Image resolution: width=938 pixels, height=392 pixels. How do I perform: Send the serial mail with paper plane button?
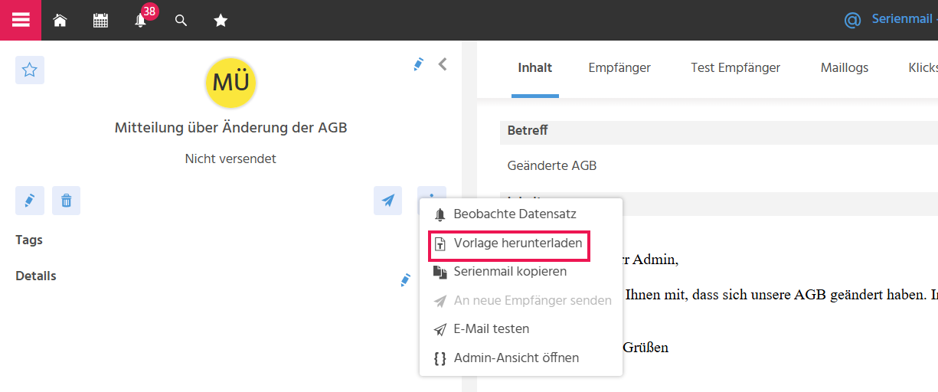(x=388, y=201)
